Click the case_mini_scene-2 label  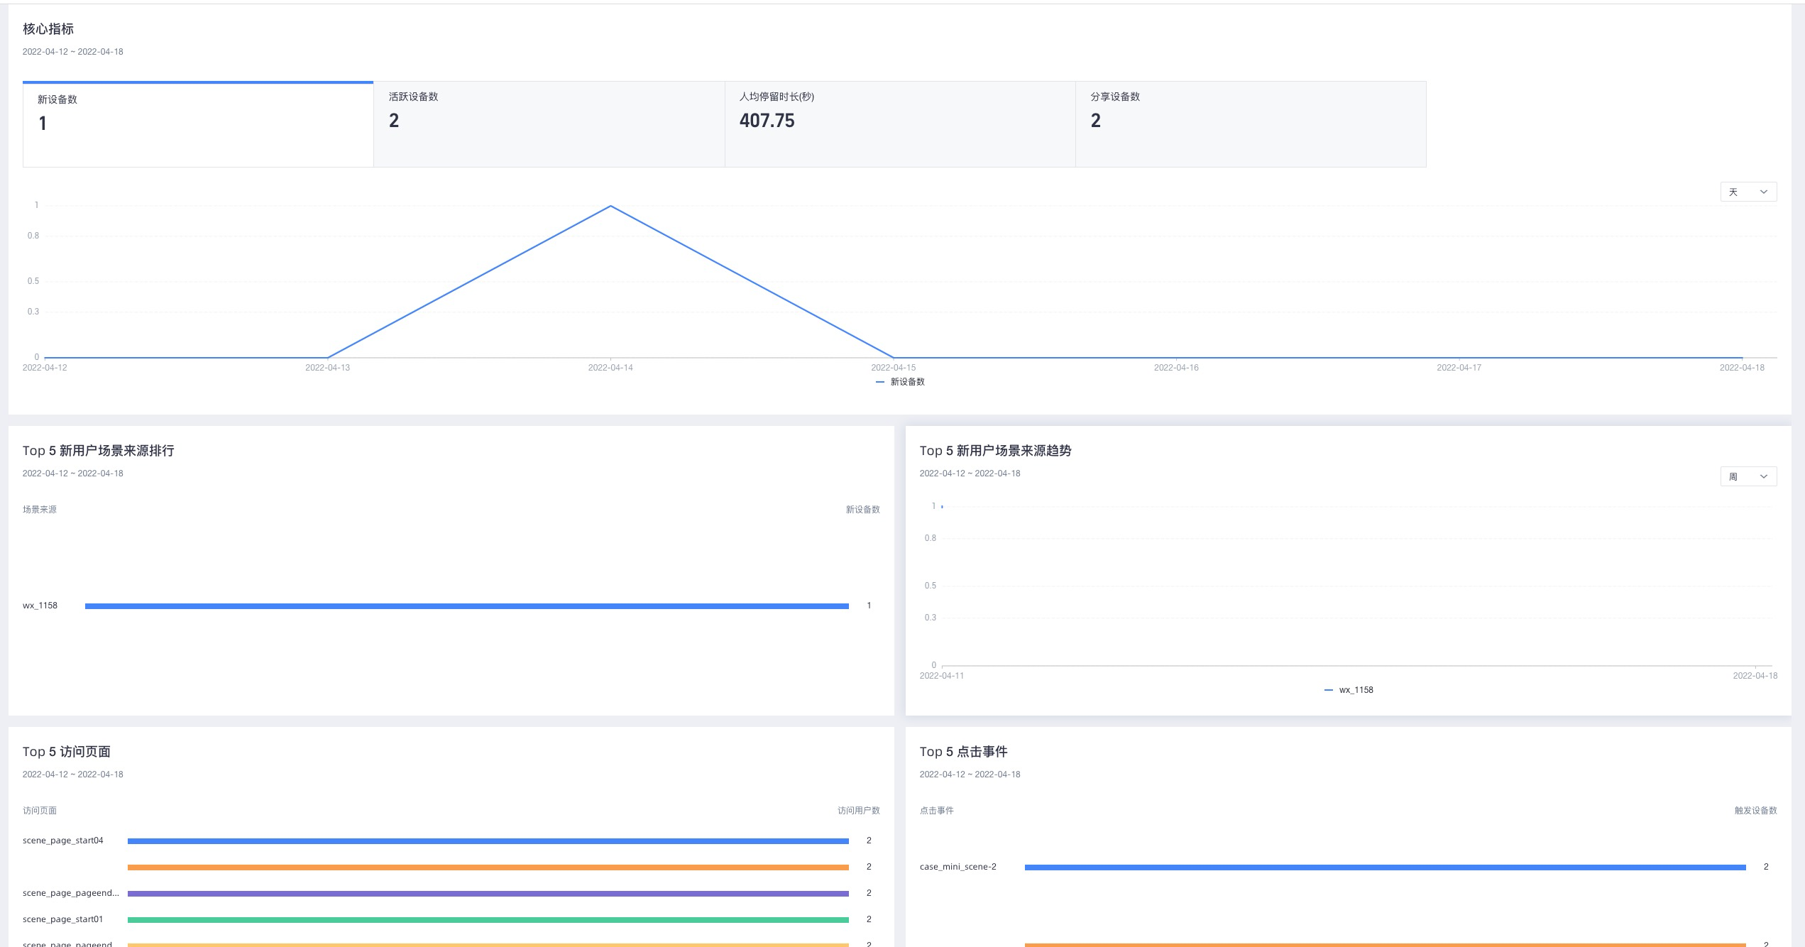(958, 867)
